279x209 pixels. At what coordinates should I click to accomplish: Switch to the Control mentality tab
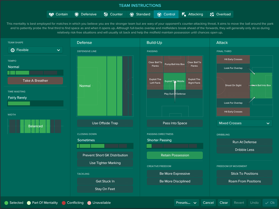(166, 14)
